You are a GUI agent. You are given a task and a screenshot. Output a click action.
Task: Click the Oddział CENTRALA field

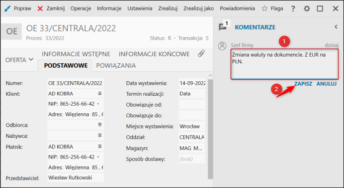point(192,137)
